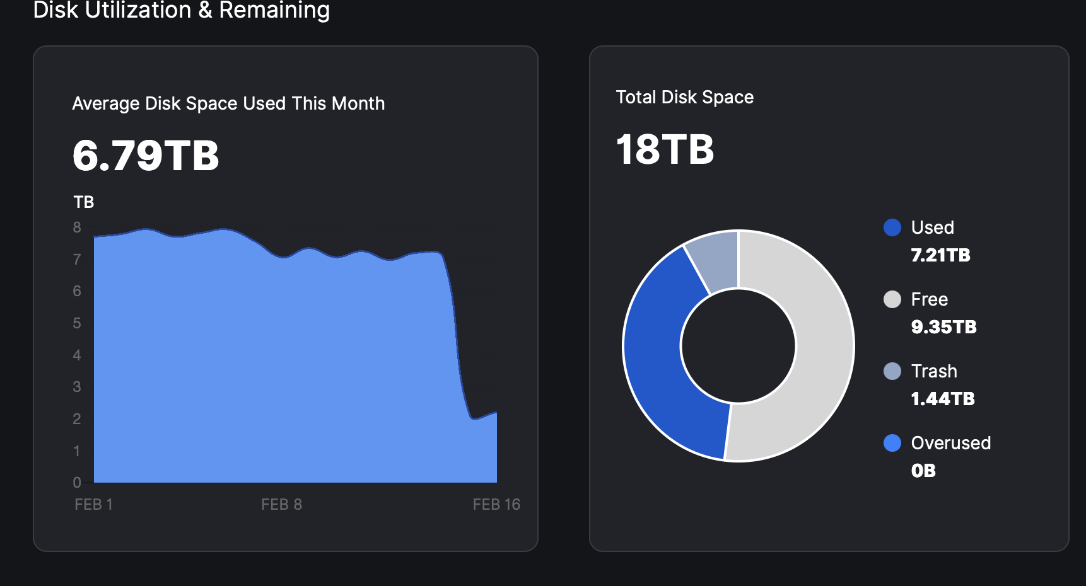Click the light gray Free legend dot
1086x586 pixels.
892,299
